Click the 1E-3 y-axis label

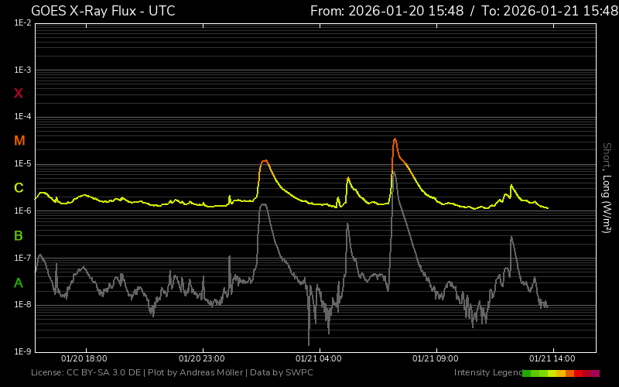[22, 70]
